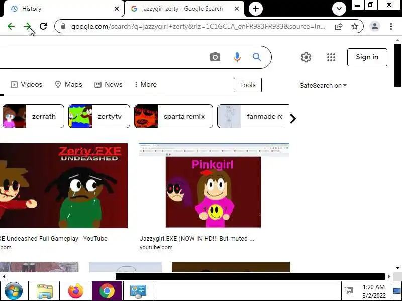
Task: Click show desktop icon at taskbar end
Action: click(x=397, y=291)
